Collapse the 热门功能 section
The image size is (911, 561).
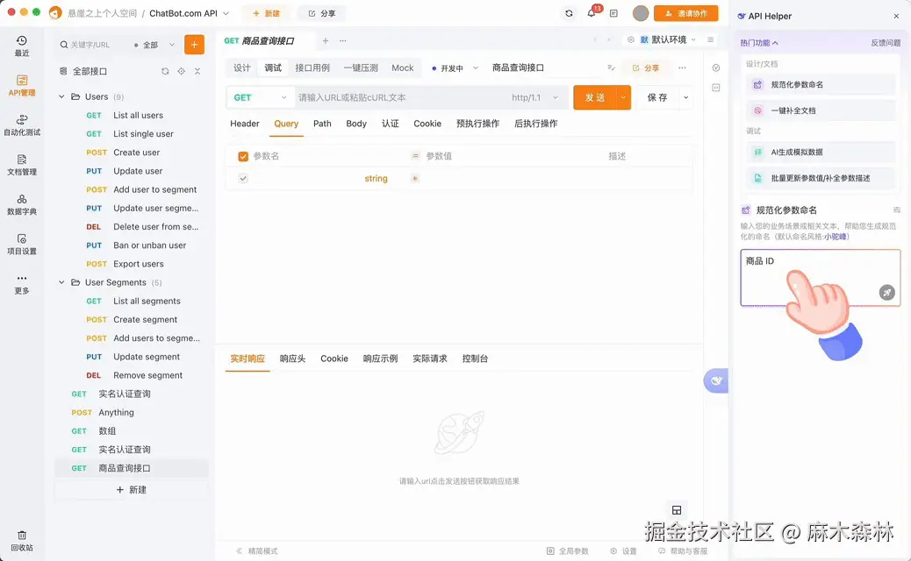click(x=759, y=43)
